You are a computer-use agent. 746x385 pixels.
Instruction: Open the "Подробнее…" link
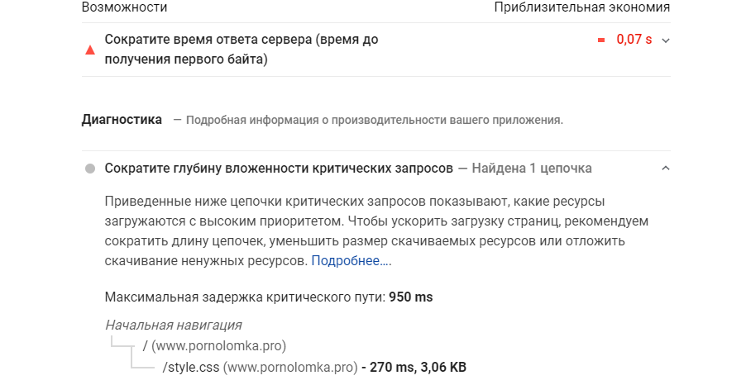coord(351,261)
